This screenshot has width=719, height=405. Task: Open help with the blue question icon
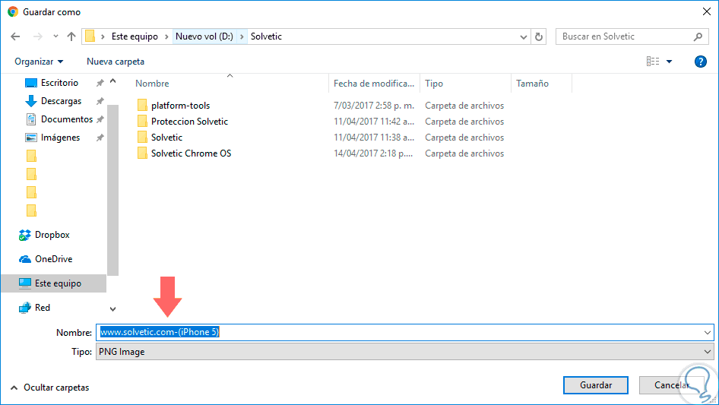pos(700,62)
